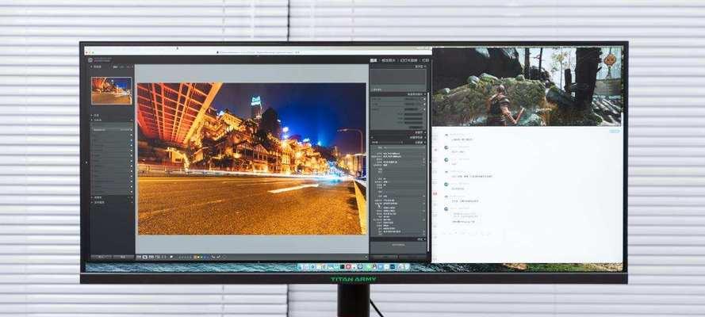Apply yellow color label in toolbar
The width and height of the screenshot is (705, 317).
(197, 258)
